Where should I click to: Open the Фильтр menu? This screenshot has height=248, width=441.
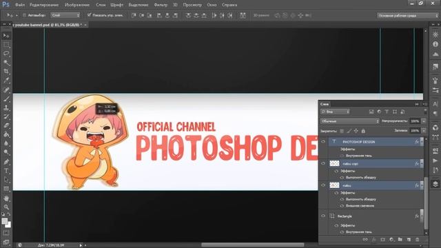click(x=161, y=5)
